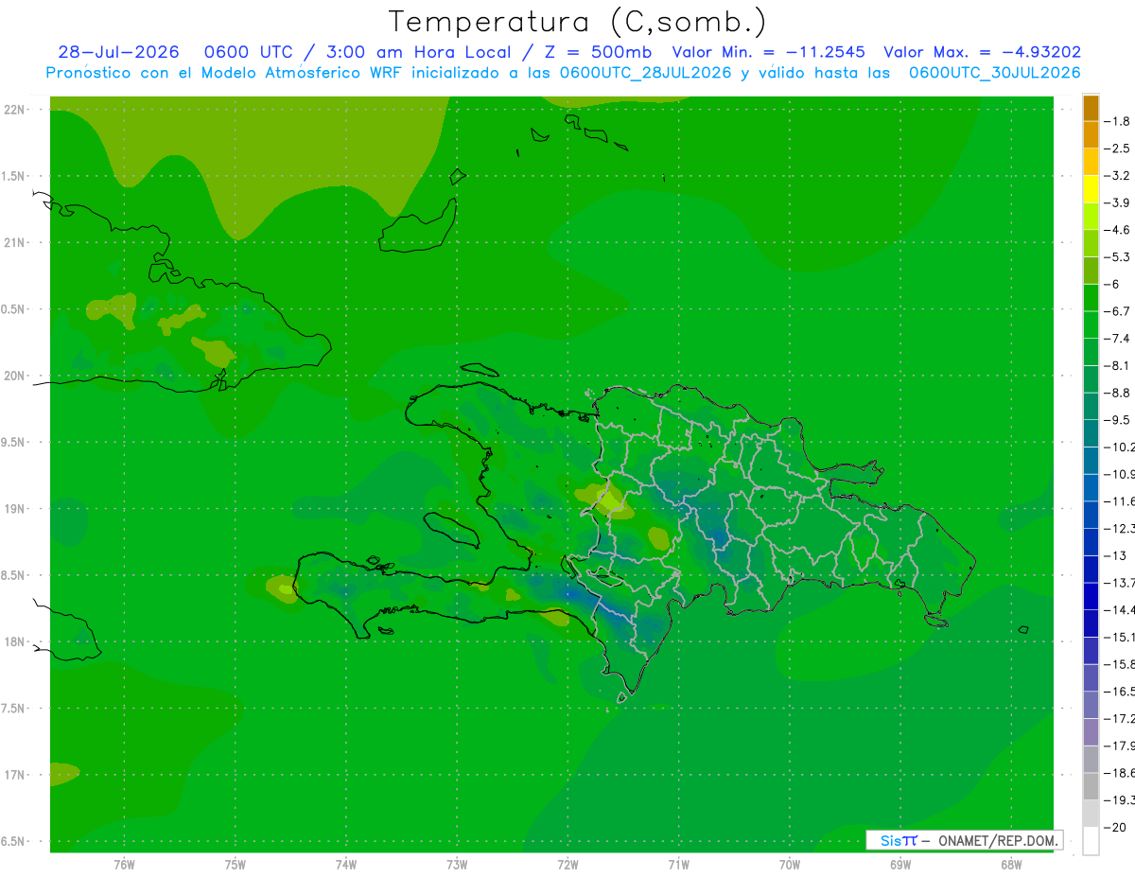Click the '0600UTC_30JUL2026' valid-until timestamp
The image size is (1135, 877).
click(x=995, y=73)
